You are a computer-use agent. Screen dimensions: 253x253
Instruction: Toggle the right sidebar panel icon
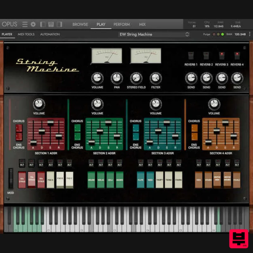point(59,24)
